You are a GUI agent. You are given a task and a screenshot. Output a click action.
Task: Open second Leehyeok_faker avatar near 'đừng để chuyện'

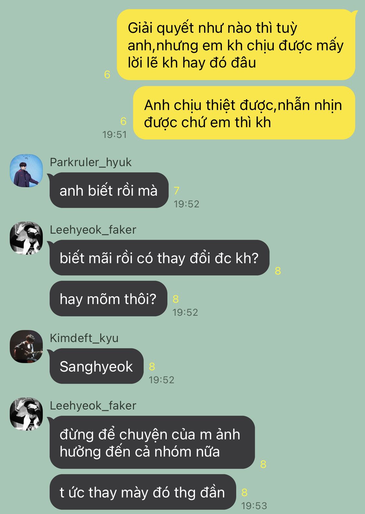[x=26, y=414]
